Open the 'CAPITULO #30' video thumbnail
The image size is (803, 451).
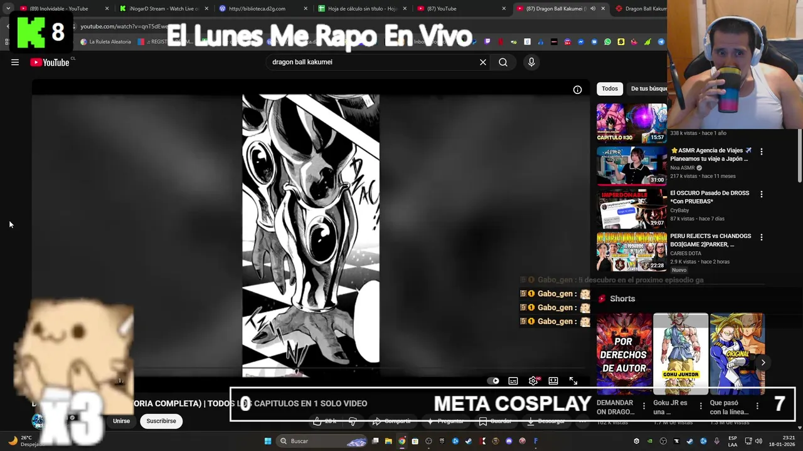point(631,123)
